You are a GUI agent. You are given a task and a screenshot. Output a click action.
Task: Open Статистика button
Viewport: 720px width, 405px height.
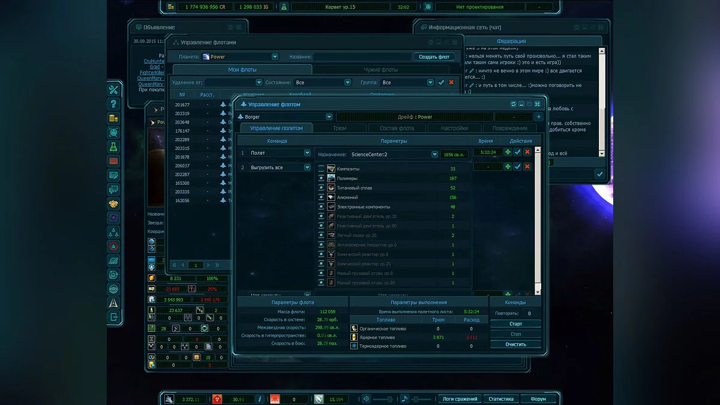pyautogui.click(x=500, y=398)
